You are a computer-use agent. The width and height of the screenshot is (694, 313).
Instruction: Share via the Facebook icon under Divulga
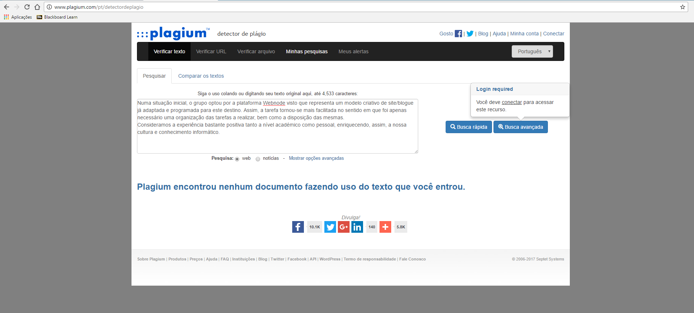pyautogui.click(x=298, y=227)
